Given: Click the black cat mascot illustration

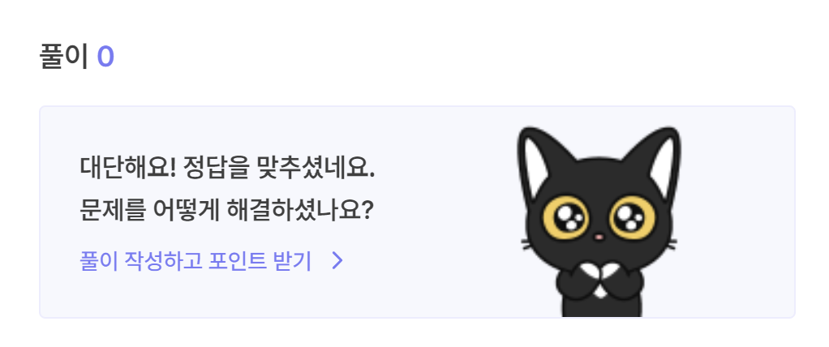Looking at the screenshot, I should [599, 222].
